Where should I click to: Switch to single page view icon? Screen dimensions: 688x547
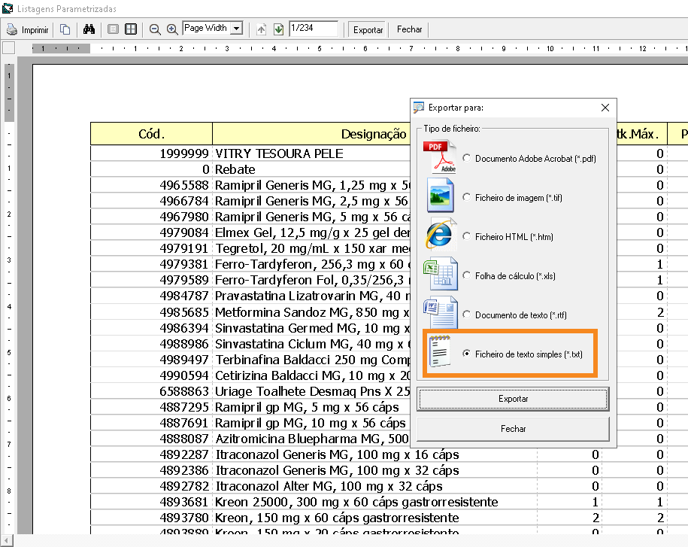click(114, 29)
